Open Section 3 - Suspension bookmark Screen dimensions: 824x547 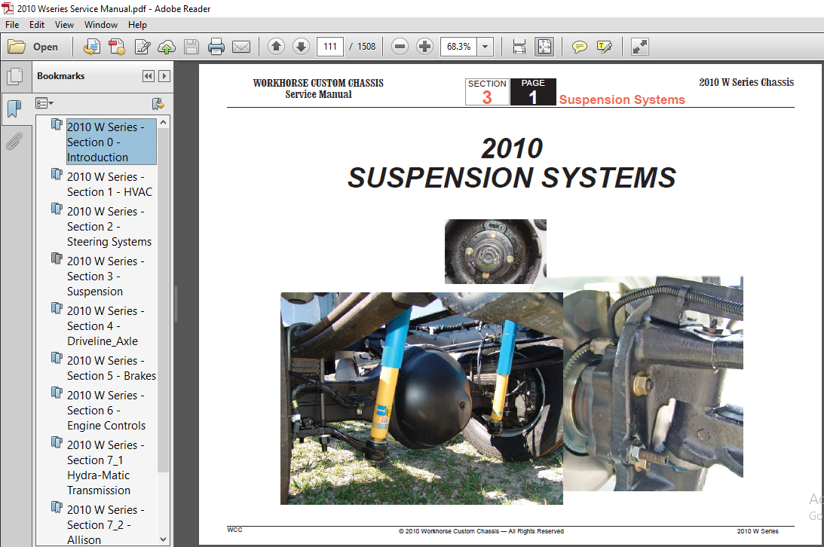click(x=106, y=276)
